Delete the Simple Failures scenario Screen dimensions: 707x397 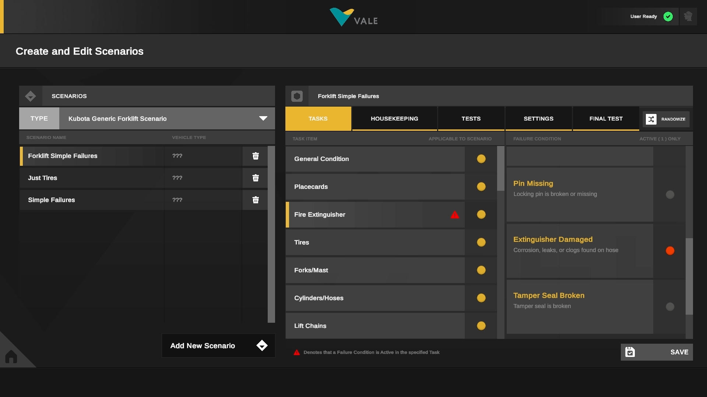(256, 200)
